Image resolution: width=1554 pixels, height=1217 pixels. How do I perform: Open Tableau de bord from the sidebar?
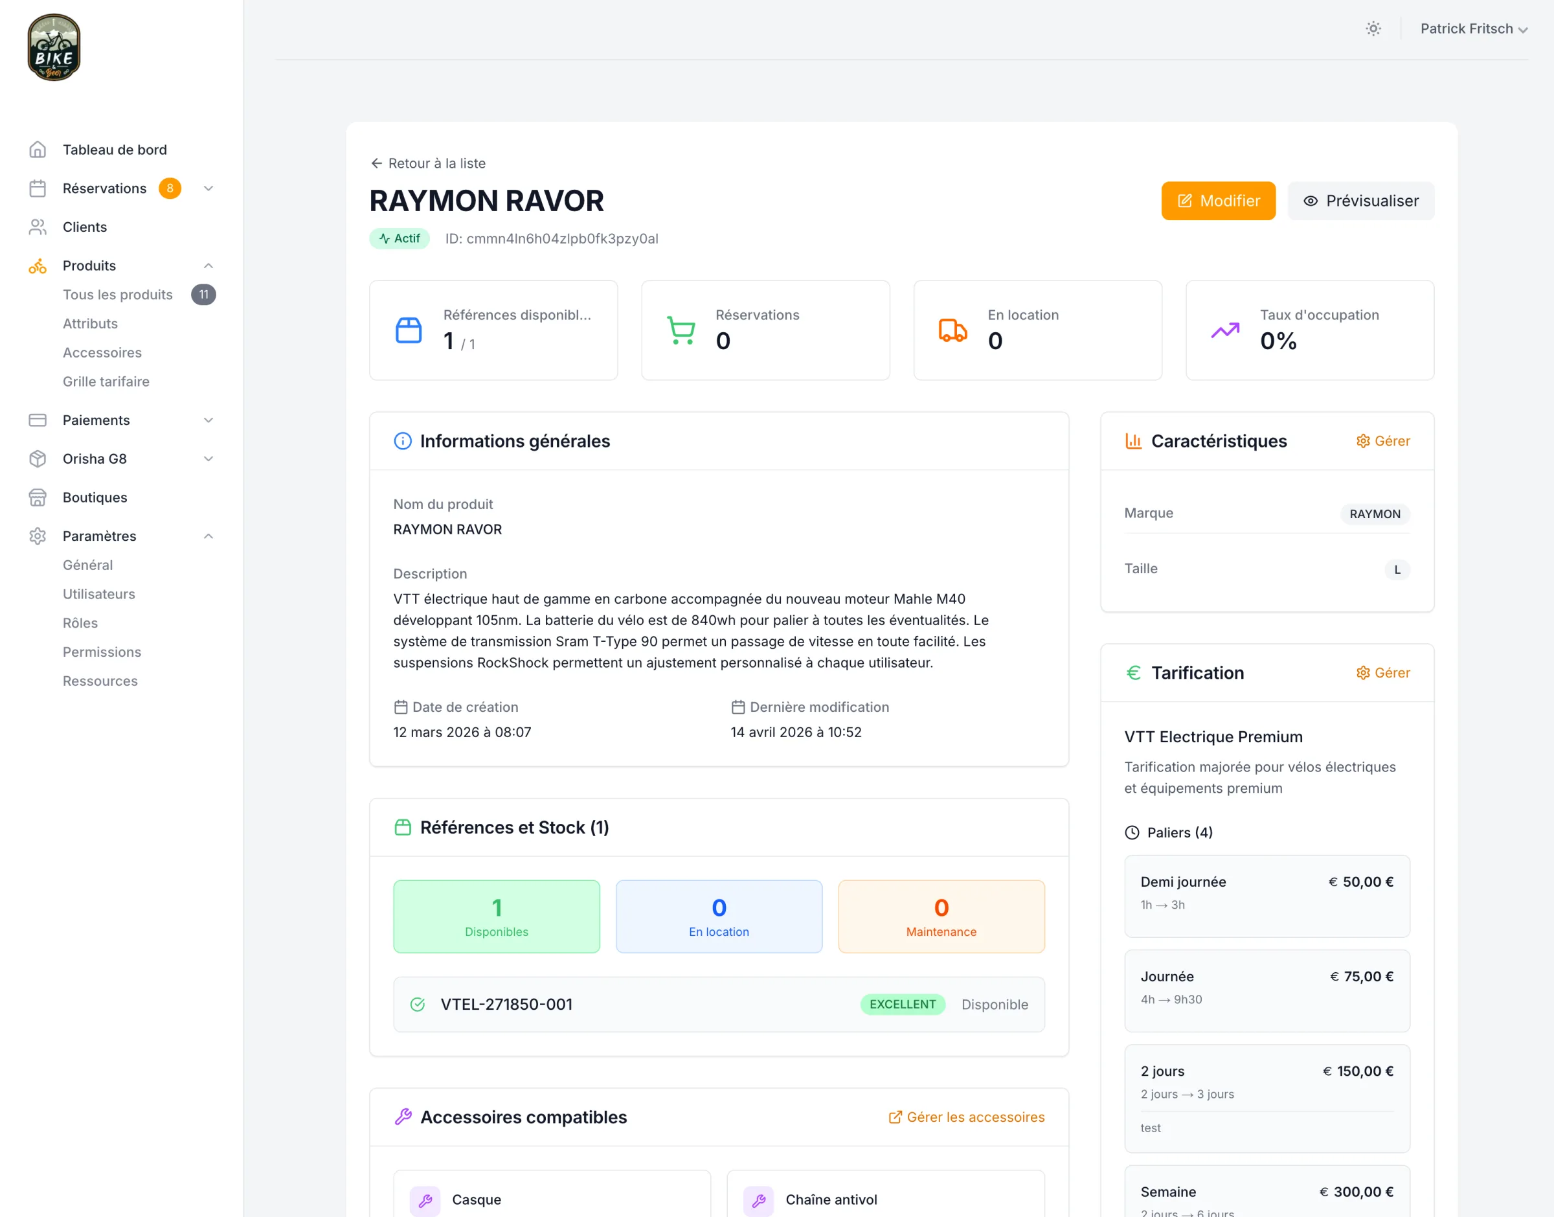[x=115, y=150]
